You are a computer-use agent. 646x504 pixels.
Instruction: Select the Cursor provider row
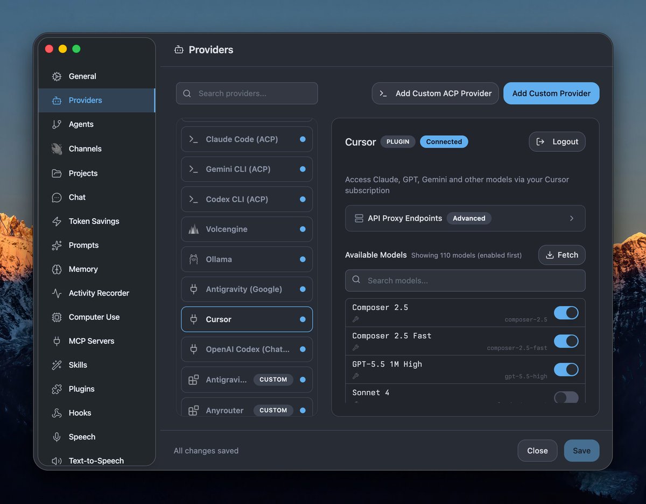(x=247, y=319)
